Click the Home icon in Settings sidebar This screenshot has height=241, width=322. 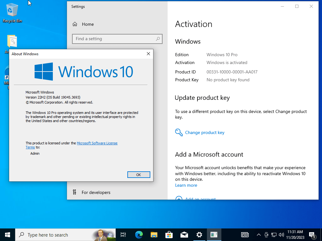(75, 24)
